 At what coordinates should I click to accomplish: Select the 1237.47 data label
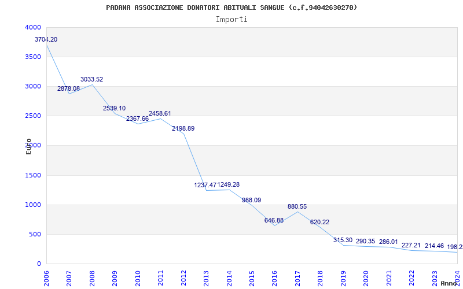coord(205,185)
